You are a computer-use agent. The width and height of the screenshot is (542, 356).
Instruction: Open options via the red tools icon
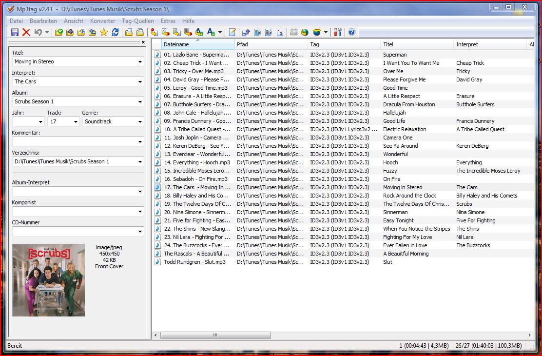[338, 32]
